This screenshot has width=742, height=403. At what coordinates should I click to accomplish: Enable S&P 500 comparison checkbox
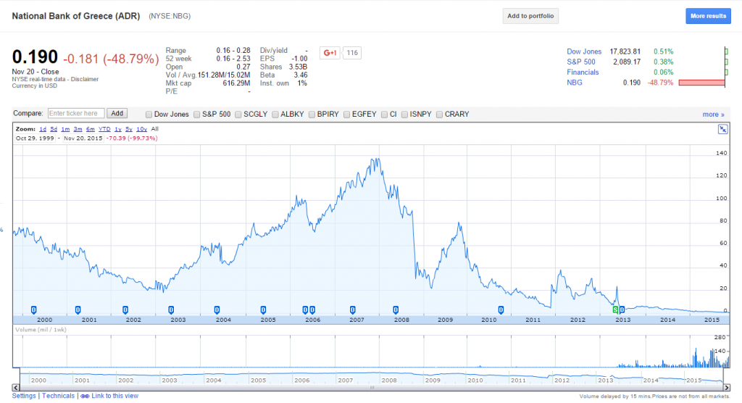click(x=196, y=114)
